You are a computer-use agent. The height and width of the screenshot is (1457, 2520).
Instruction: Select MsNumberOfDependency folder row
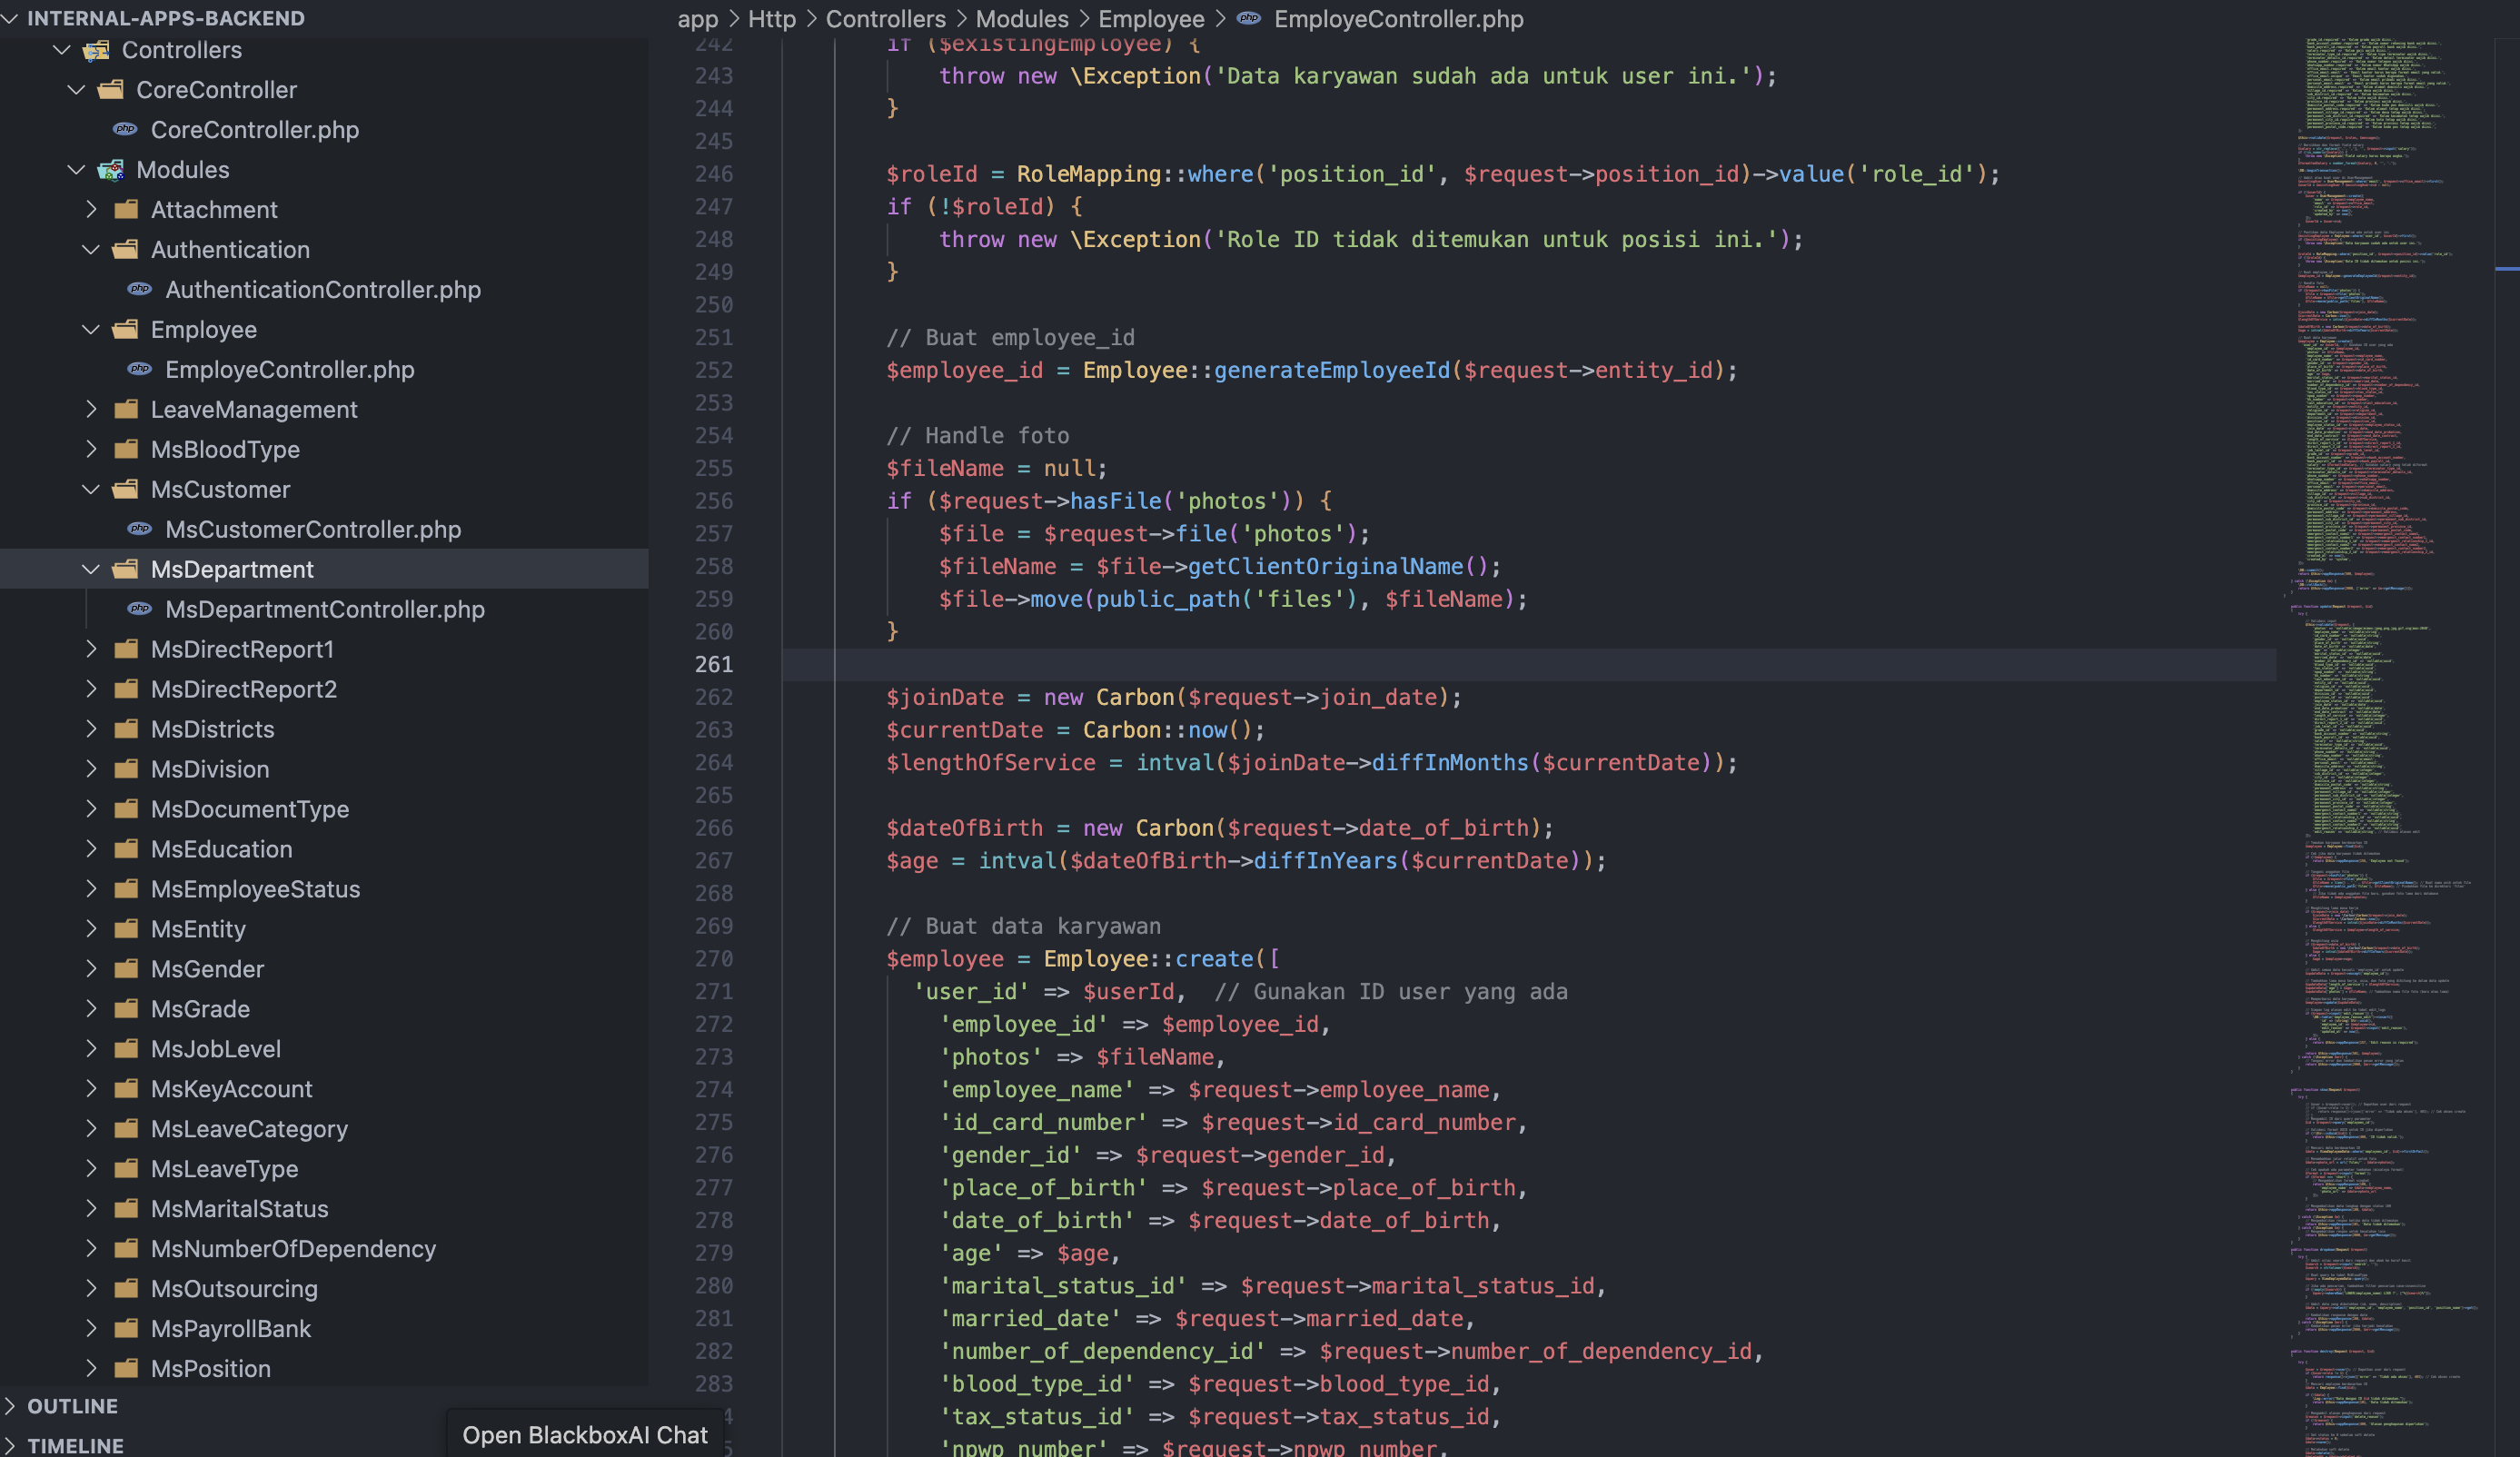click(x=324, y=1249)
